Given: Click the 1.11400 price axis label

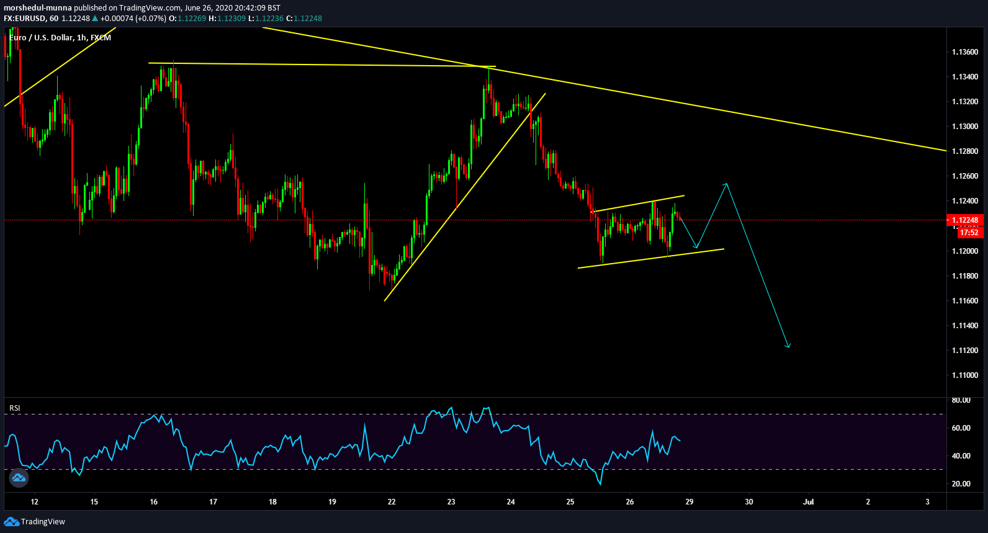Looking at the screenshot, I should point(965,326).
